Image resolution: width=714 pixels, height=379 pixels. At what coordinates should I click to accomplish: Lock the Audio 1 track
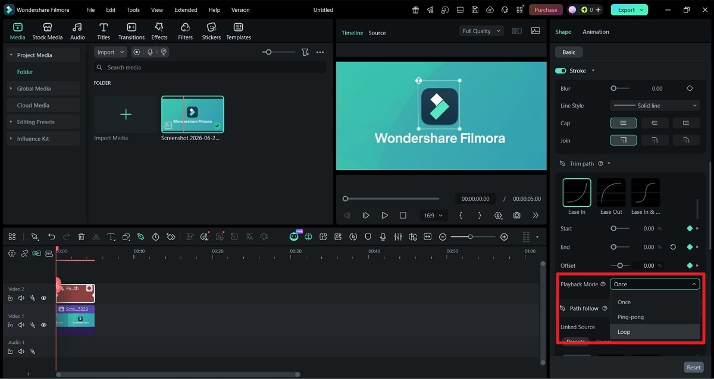click(x=10, y=352)
